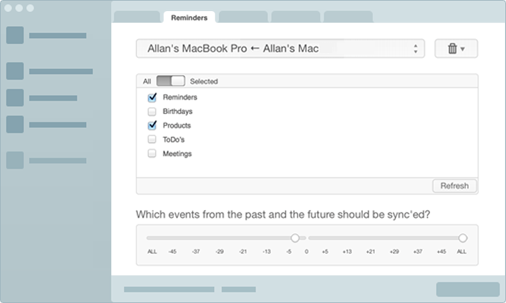Uncheck the Products checkbox
The image size is (506, 303).
pyautogui.click(x=152, y=125)
